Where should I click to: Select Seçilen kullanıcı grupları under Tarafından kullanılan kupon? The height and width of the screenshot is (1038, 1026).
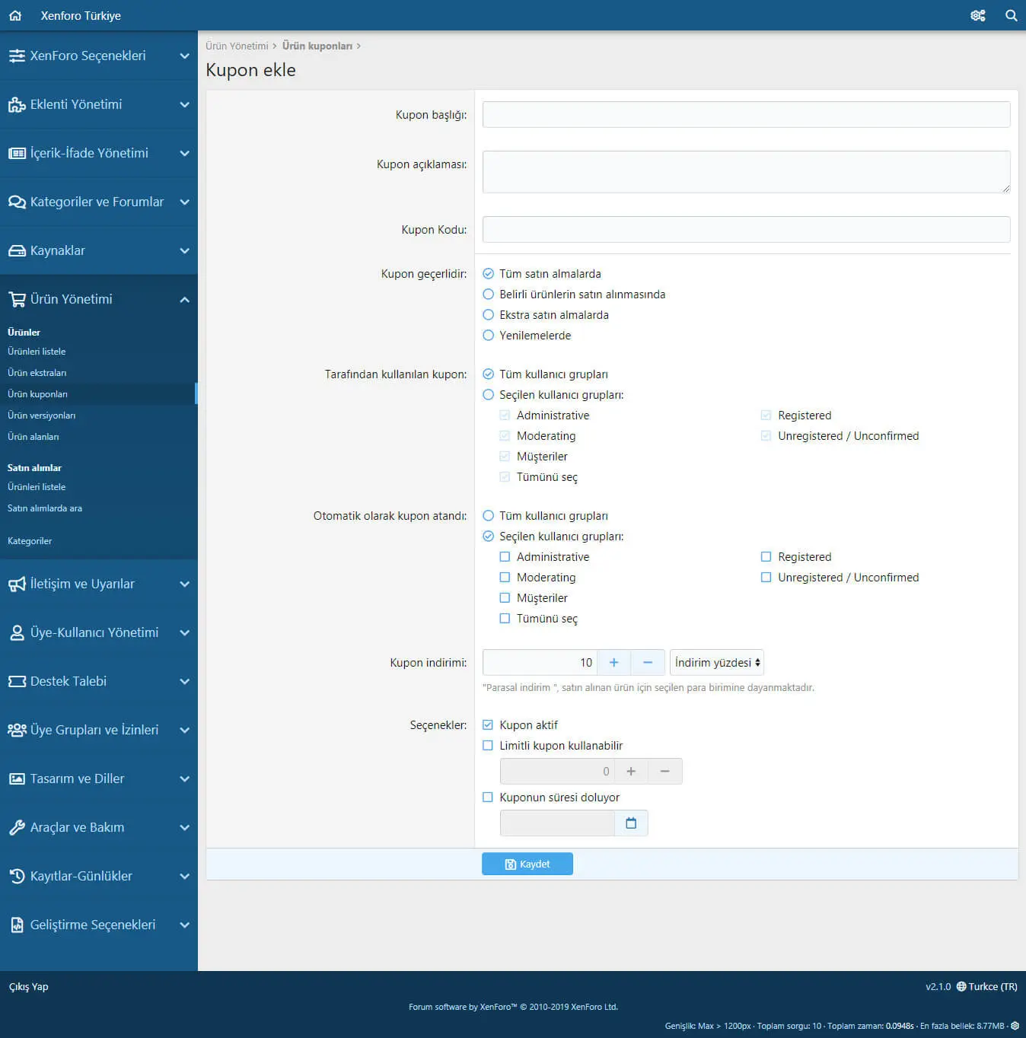(x=489, y=395)
